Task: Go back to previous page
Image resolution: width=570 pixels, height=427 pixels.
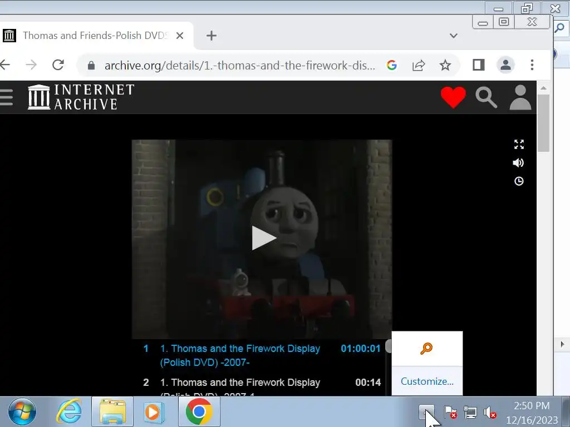Action: point(5,65)
